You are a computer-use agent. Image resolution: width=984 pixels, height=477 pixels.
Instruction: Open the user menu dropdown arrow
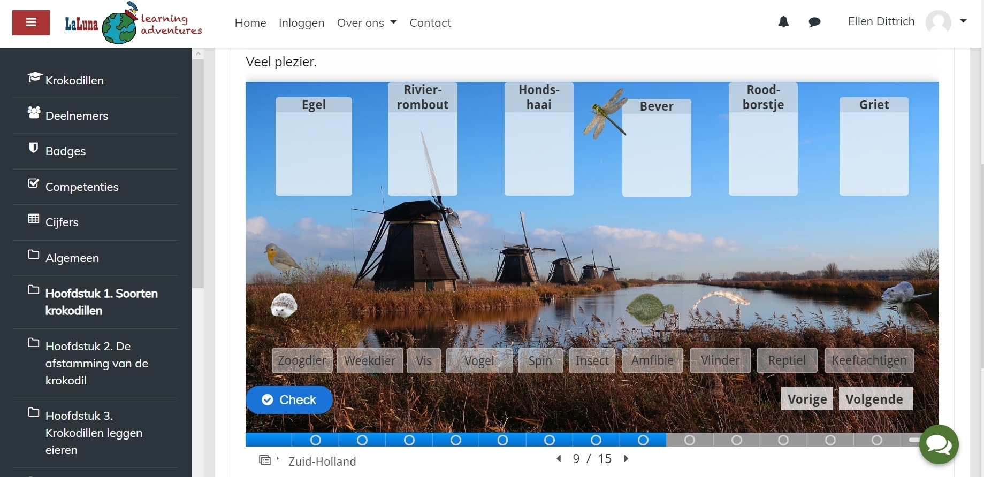point(964,21)
